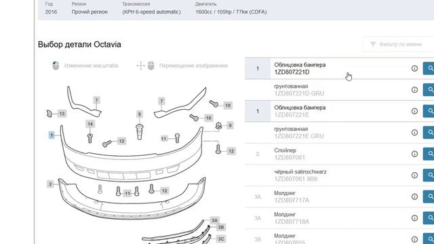Click the mouse scroll icon for Изменение масштаба
Screen dimensions: 434x244
click(56, 66)
